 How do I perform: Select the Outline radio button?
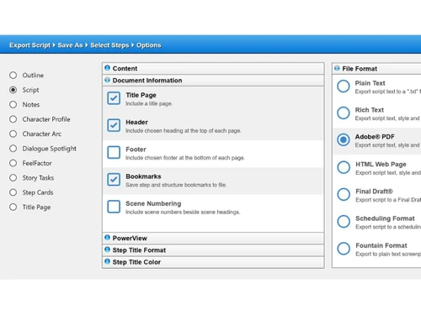pos(13,76)
